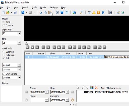Click the green checkmark notes icon

(x=123, y=12)
